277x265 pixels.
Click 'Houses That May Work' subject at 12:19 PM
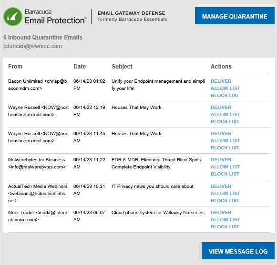(136, 108)
